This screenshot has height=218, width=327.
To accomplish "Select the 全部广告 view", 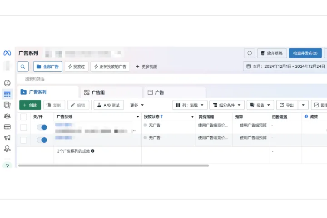I will click(48, 67).
